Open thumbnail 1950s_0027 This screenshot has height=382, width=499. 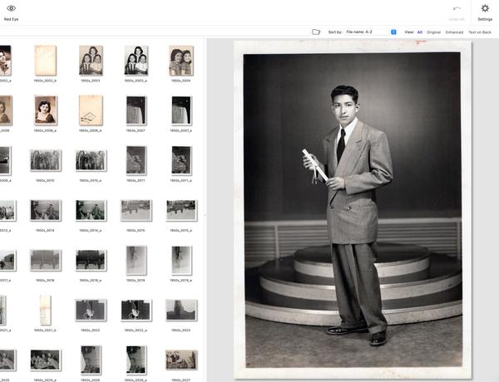pos(180,360)
